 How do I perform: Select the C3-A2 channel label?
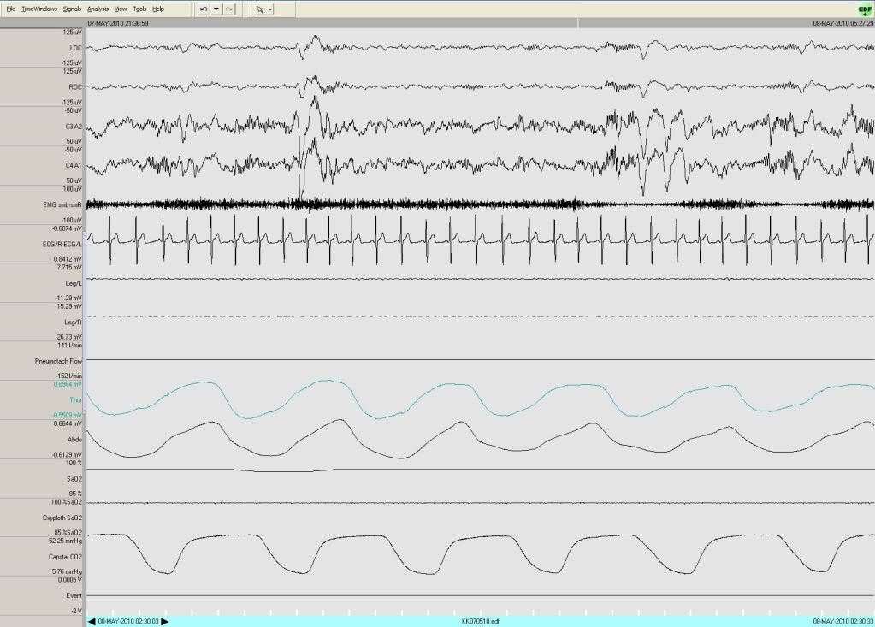(73, 127)
